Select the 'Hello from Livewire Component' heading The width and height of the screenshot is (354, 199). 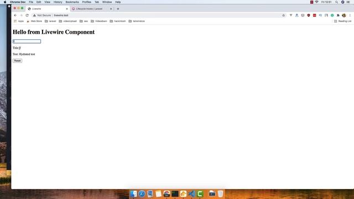click(x=54, y=32)
